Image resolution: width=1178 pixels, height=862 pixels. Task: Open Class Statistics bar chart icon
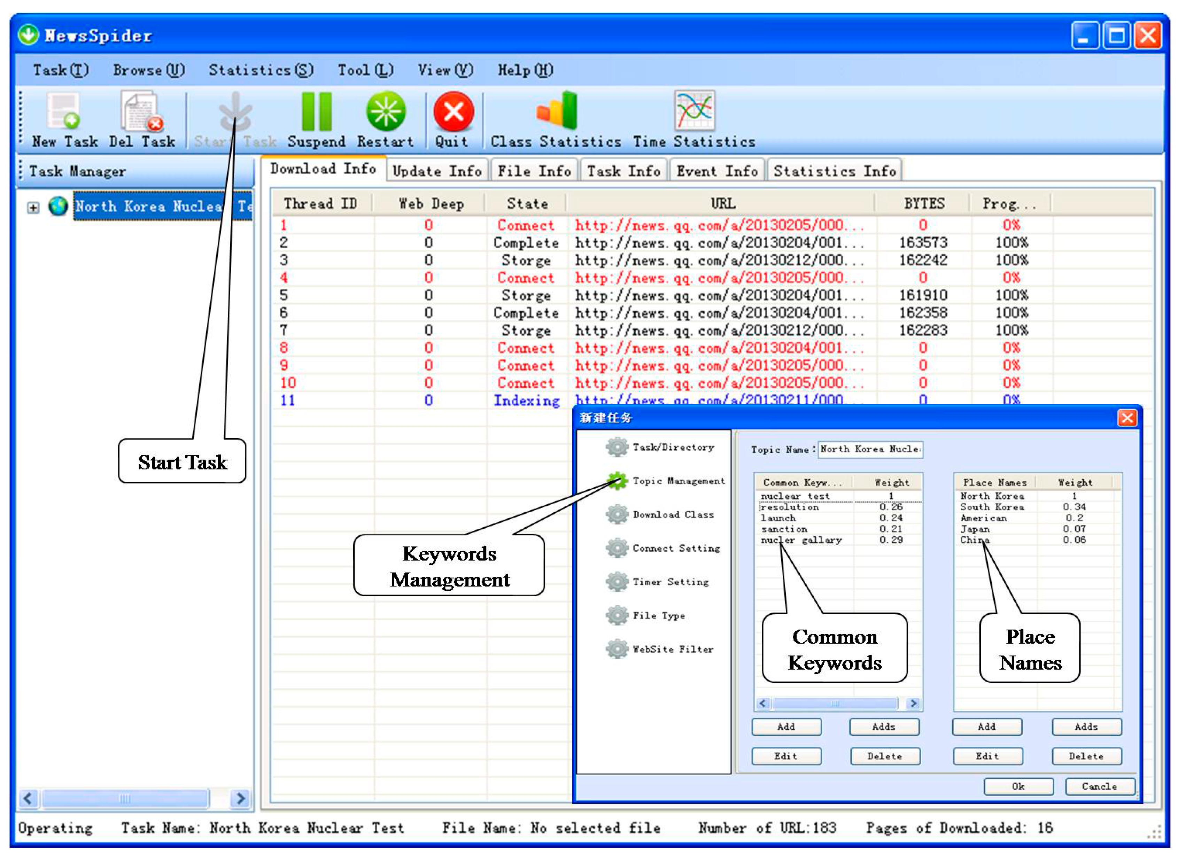[557, 110]
